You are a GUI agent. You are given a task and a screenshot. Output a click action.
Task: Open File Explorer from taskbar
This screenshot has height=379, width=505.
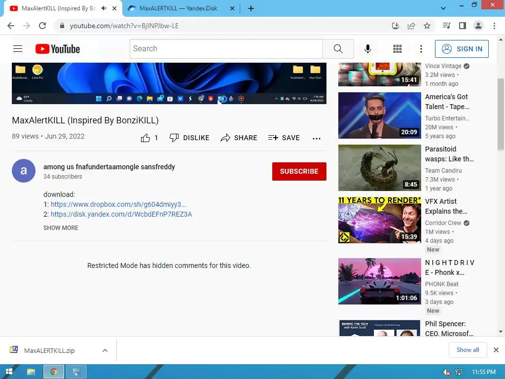click(31, 372)
